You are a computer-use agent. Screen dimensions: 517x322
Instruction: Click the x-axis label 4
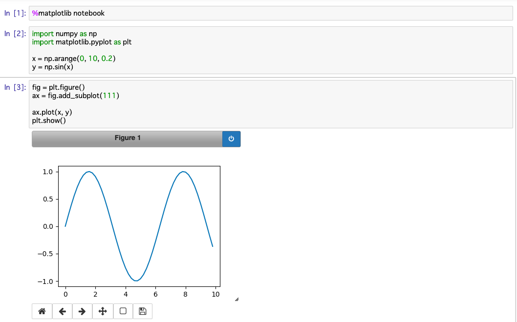pyautogui.click(x=126, y=294)
